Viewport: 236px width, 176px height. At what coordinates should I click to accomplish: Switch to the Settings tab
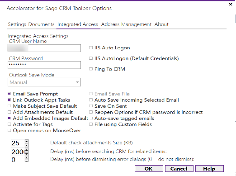(17, 24)
